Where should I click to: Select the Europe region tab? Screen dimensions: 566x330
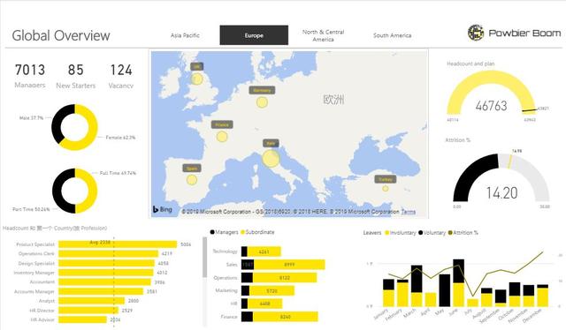click(x=254, y=35)
